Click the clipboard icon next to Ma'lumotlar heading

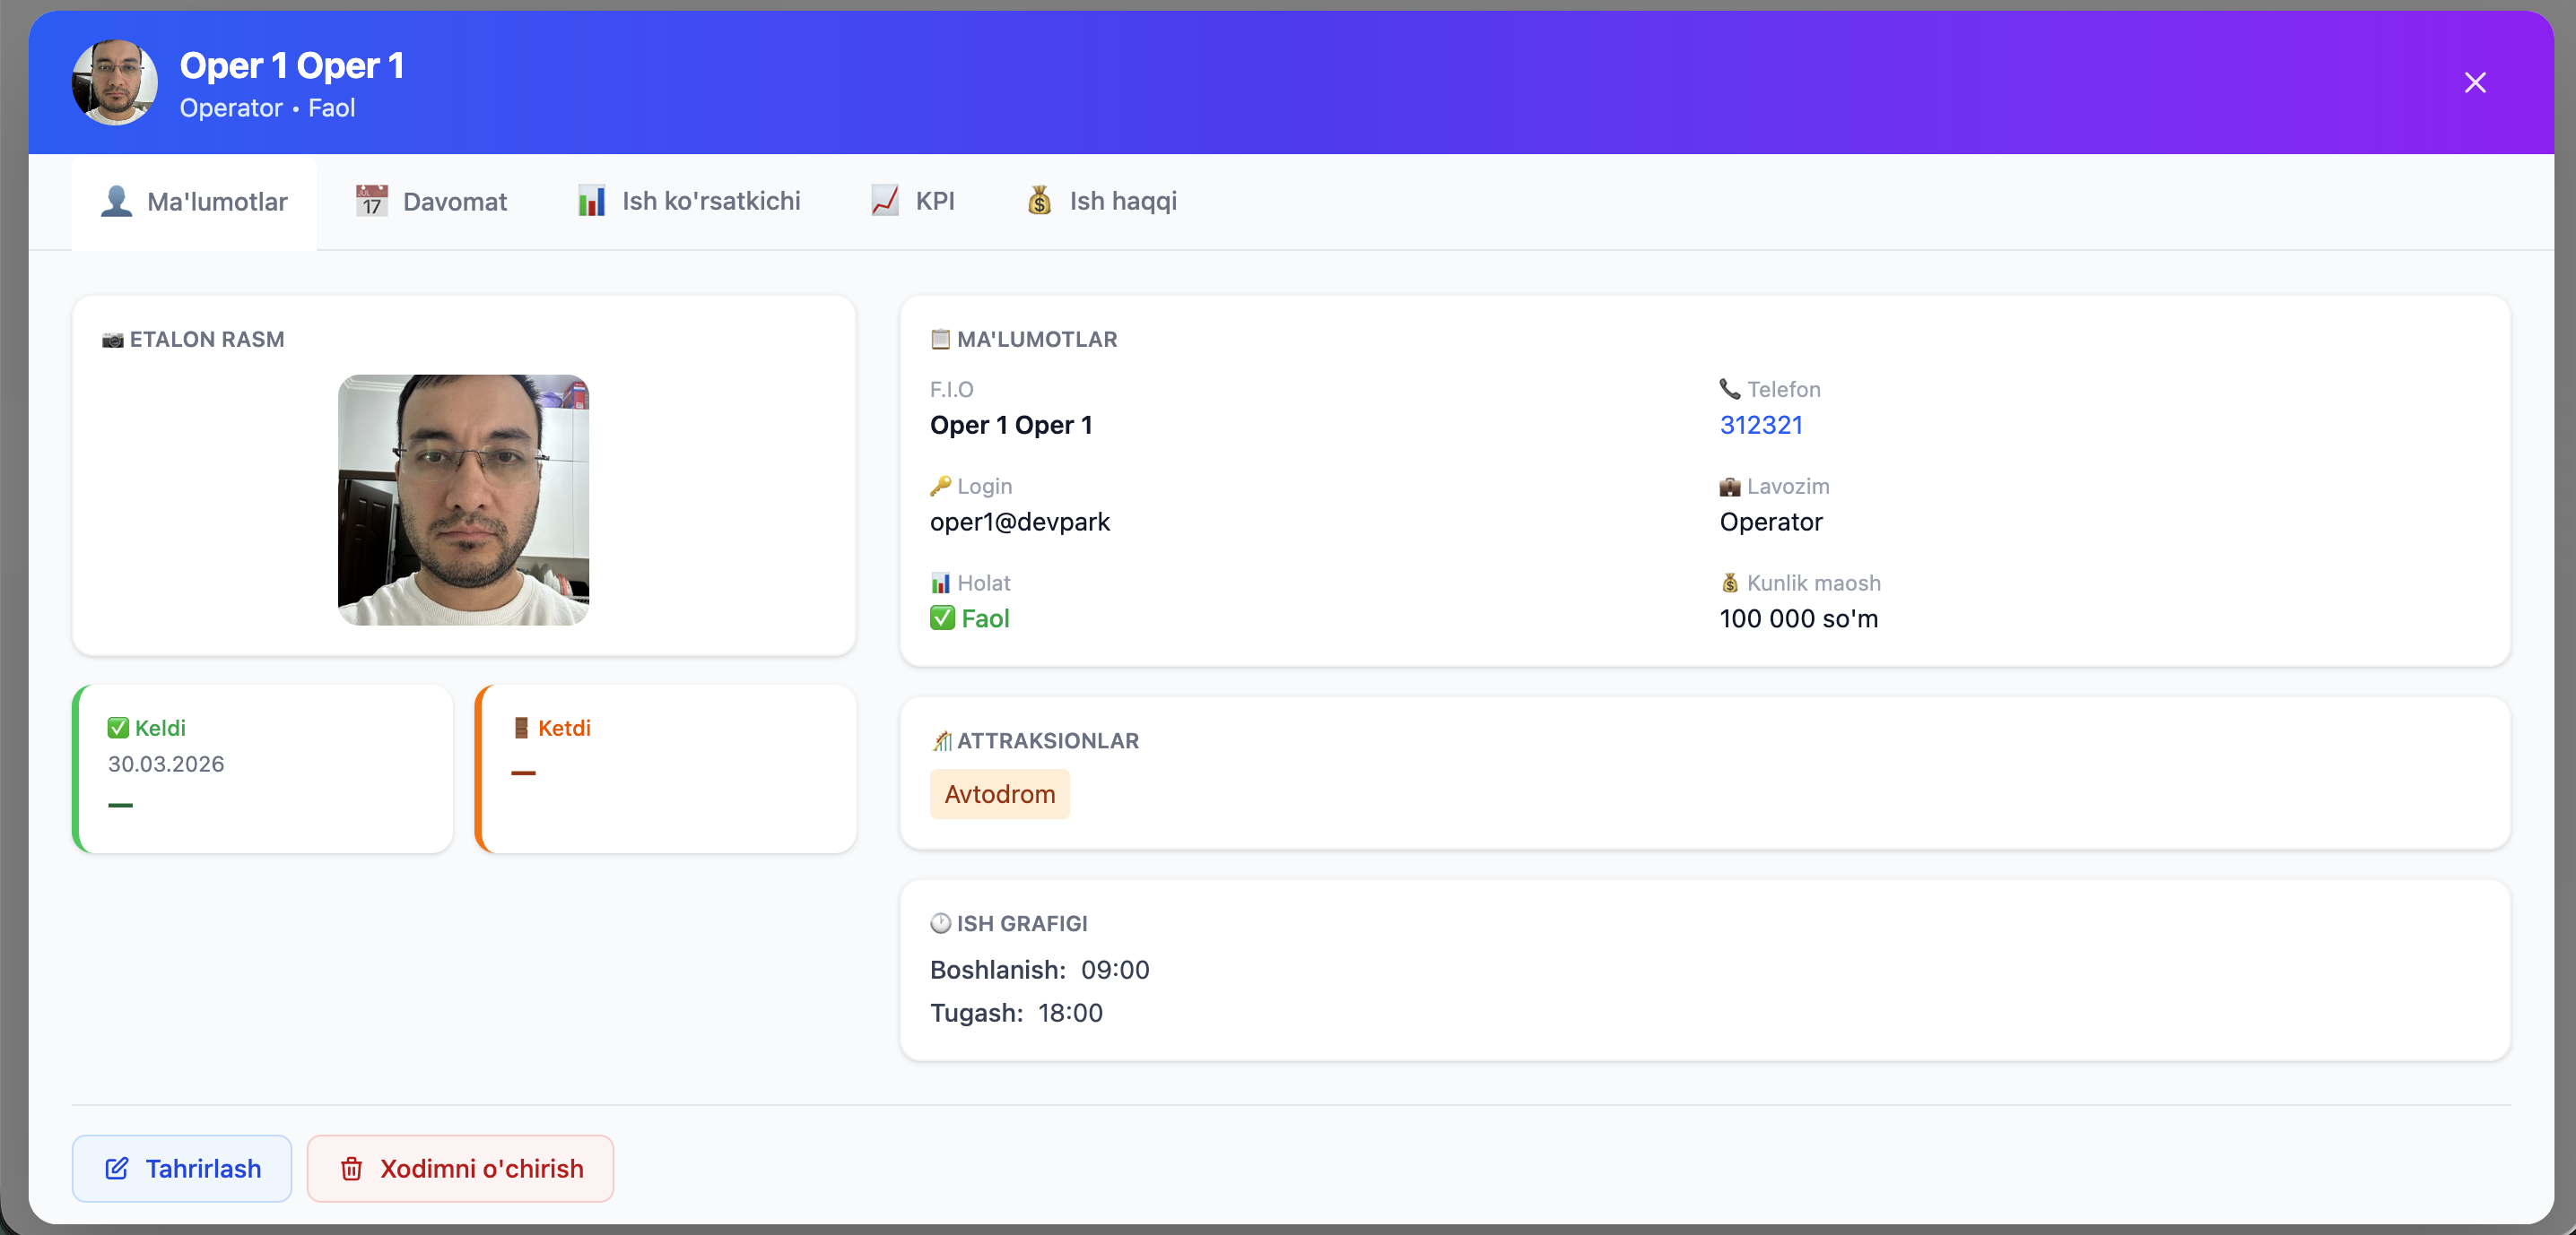coord(940,339)
